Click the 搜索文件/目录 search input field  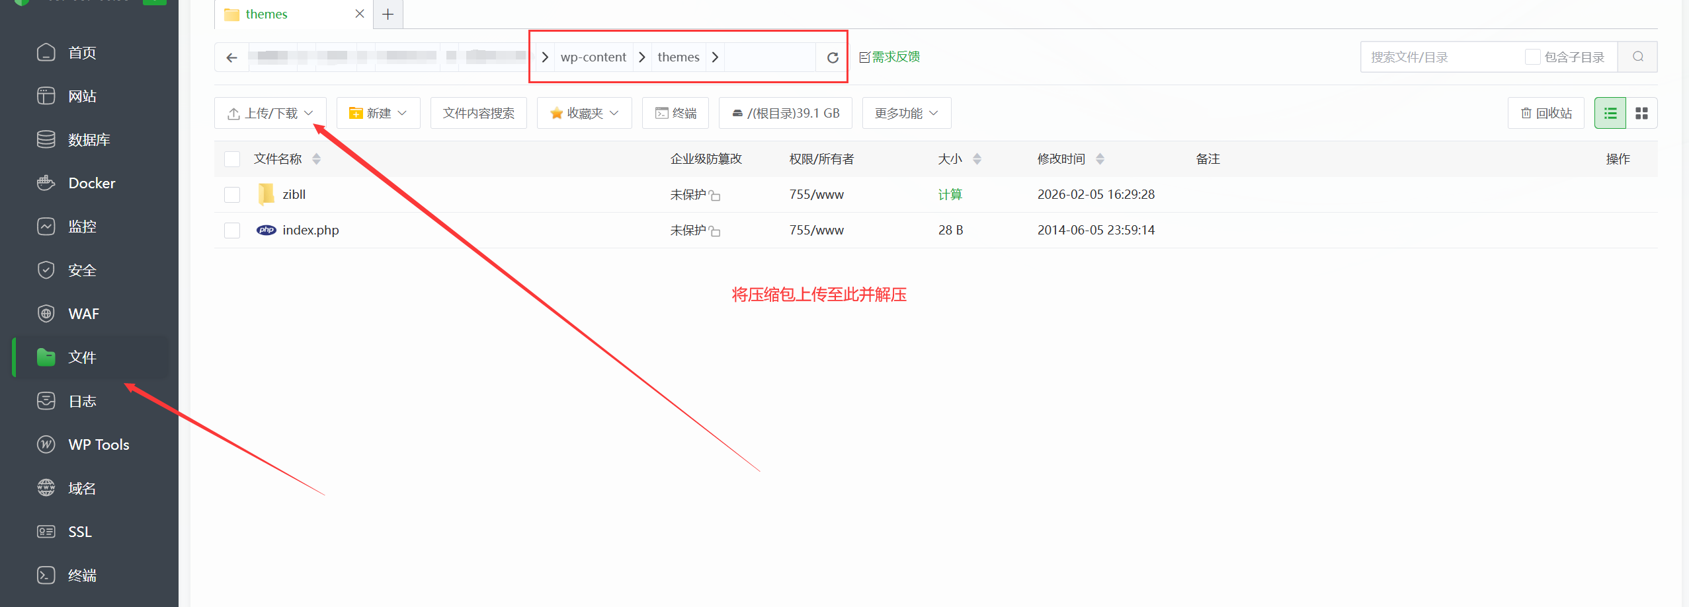coord(1442,57)
